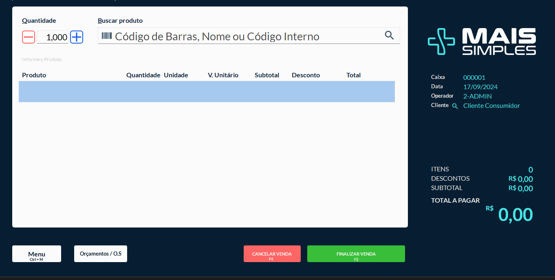The image size is (555, 280).
Task: Open the Menu with Ctrl+M button
Action: 36,254
